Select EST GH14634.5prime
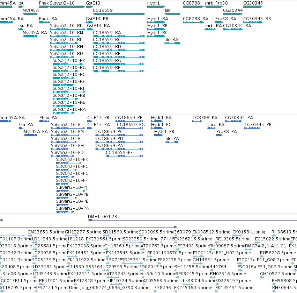Screen dimensions: 297x293 click(211, 260)
